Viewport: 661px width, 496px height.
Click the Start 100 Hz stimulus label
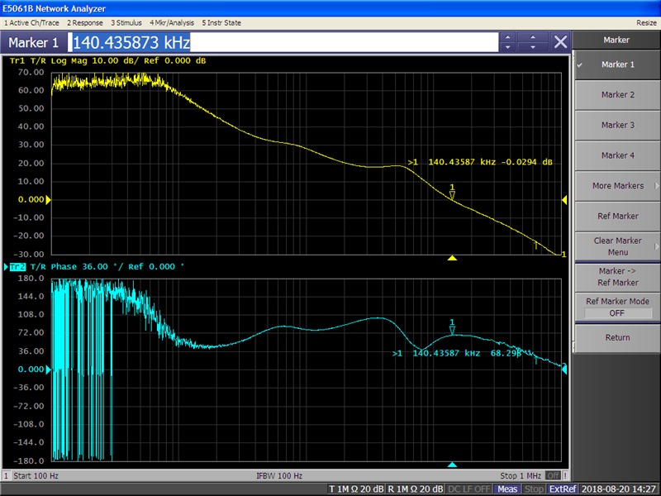(x=36, y=476)
